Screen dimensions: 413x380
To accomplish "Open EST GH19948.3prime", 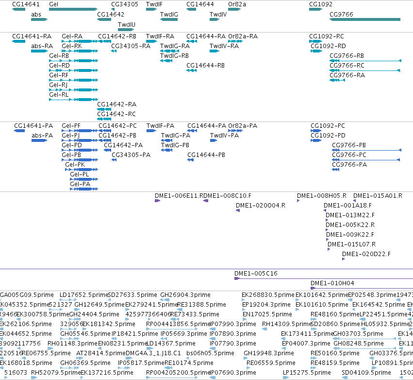I will click(269, 353).
